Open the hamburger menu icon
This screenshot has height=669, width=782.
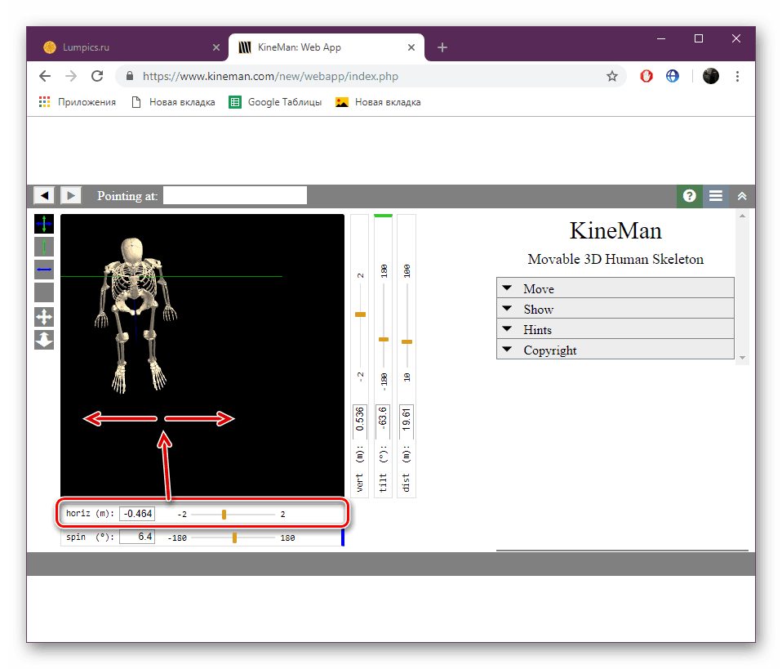(x=716, y=196)
